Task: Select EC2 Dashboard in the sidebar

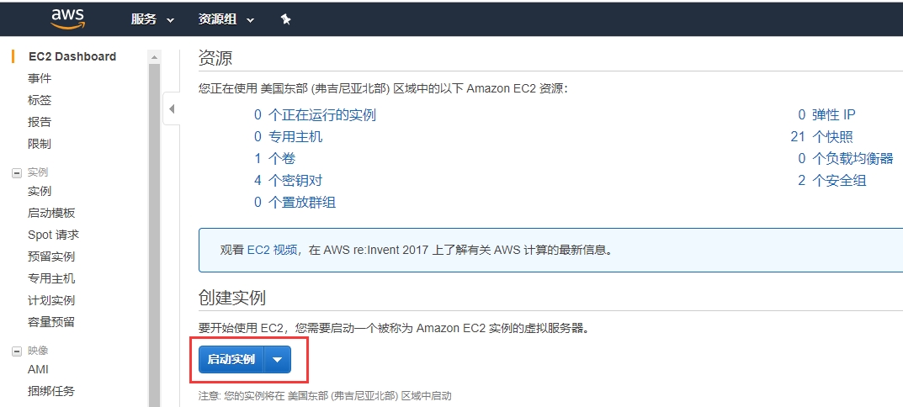Action: click(72, 56)
